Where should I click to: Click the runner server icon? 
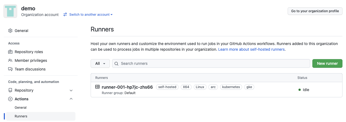point(97,87)
